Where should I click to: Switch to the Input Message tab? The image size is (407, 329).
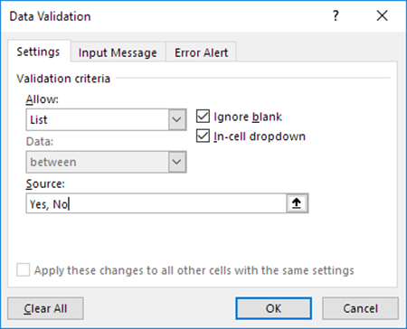118,52
